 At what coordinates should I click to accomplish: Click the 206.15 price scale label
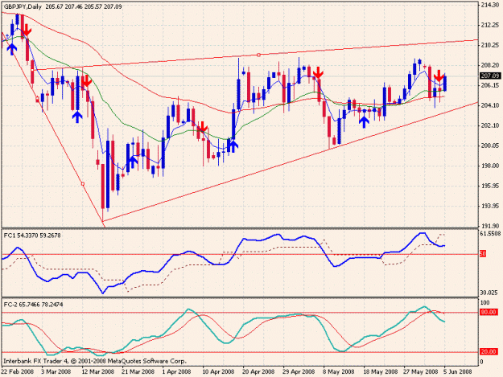point(490,85)
